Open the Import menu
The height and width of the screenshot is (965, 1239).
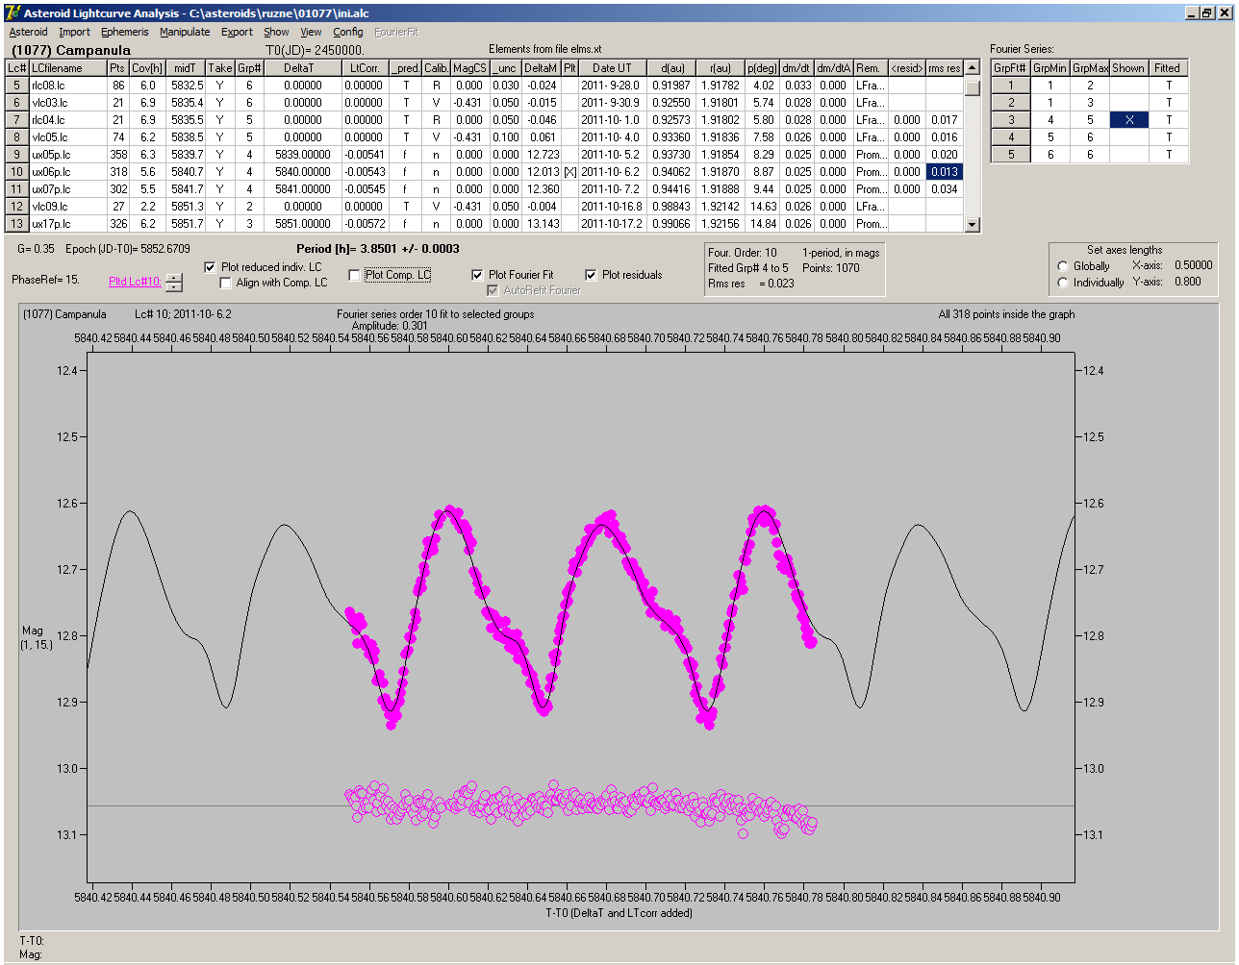(74, 32)
